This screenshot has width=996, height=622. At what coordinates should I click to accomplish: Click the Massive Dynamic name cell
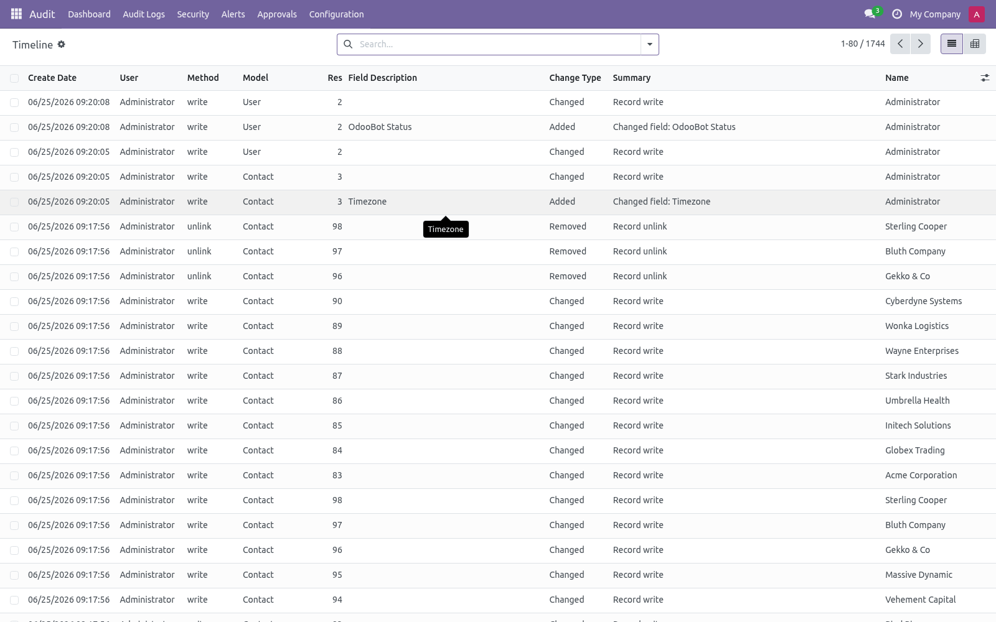click(919, 575)
